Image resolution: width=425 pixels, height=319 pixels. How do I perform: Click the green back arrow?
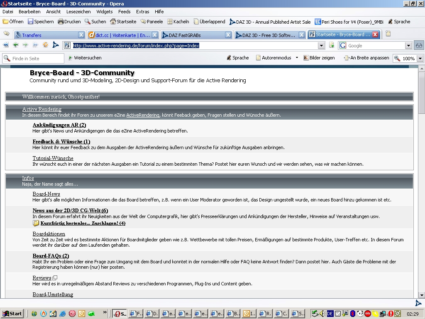coord(15,45)
